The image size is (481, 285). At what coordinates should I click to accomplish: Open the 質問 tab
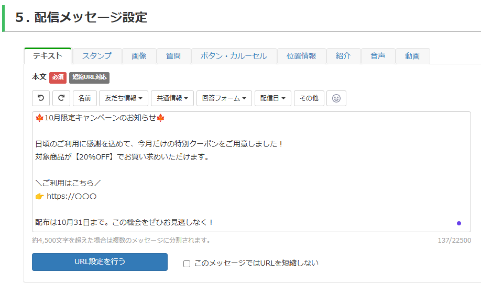click(173, 56)
